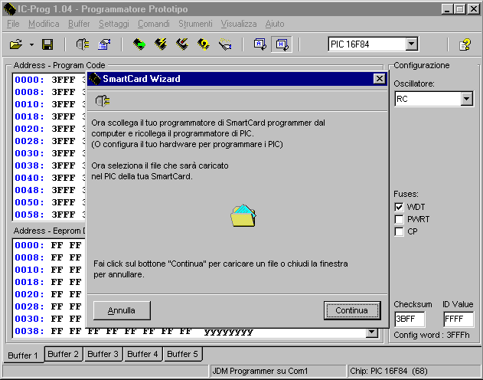Open the Aiuto menu
Image resolution: width=483 pixels, height=380 pixels.
point(275,24)
